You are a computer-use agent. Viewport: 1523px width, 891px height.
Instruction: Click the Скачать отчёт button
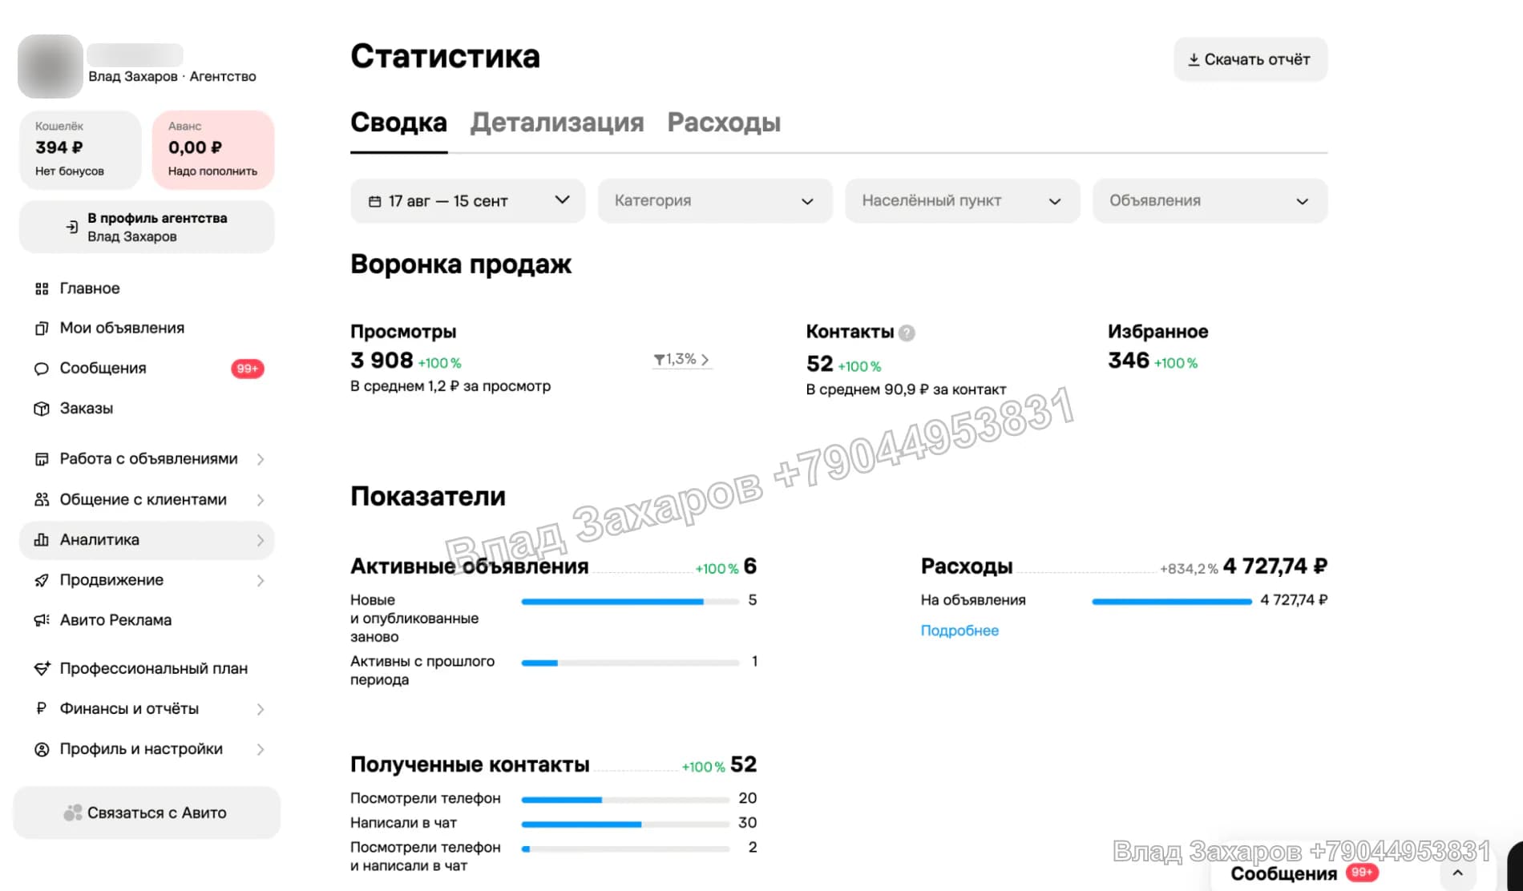coord(1250,59)
